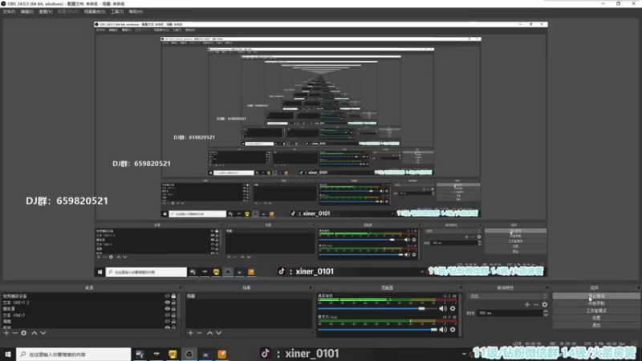Toggle visibility of fifth source row

click(167, 322)
